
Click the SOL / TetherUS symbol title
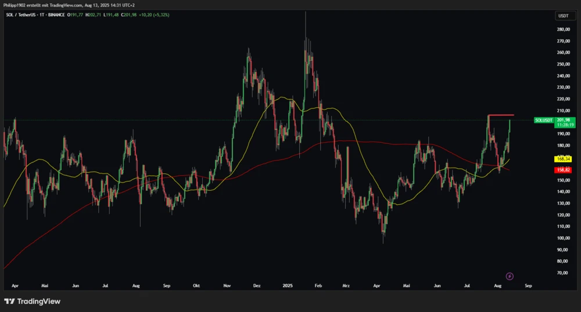(x=21, y=16)
